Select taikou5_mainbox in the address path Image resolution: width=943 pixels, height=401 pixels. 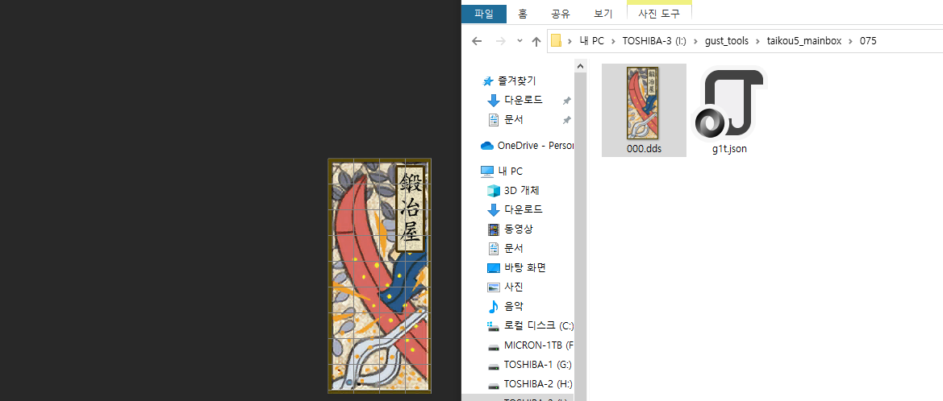(x=805, y=41)
